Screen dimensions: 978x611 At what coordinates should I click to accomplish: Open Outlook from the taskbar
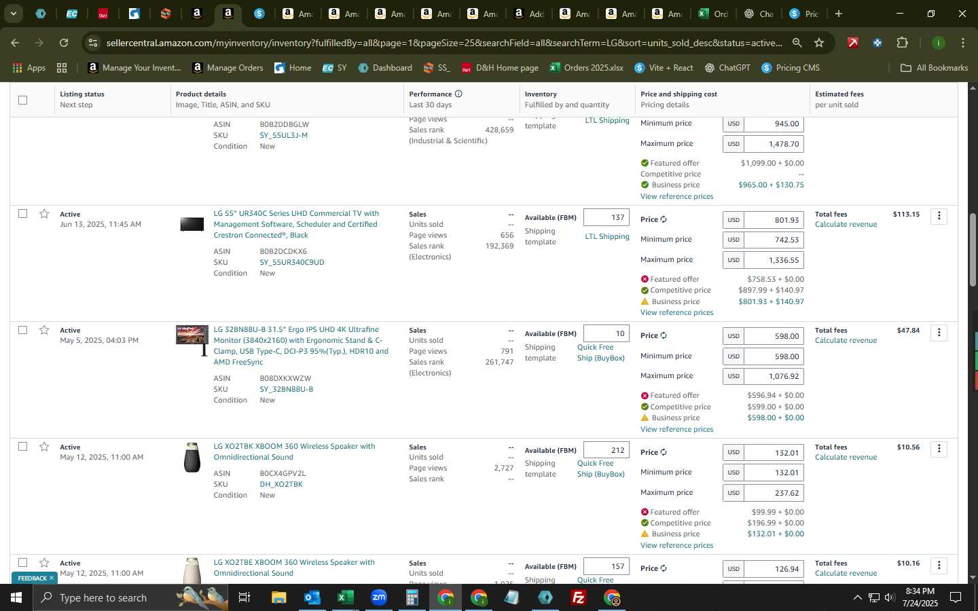[x=312, y=597]
